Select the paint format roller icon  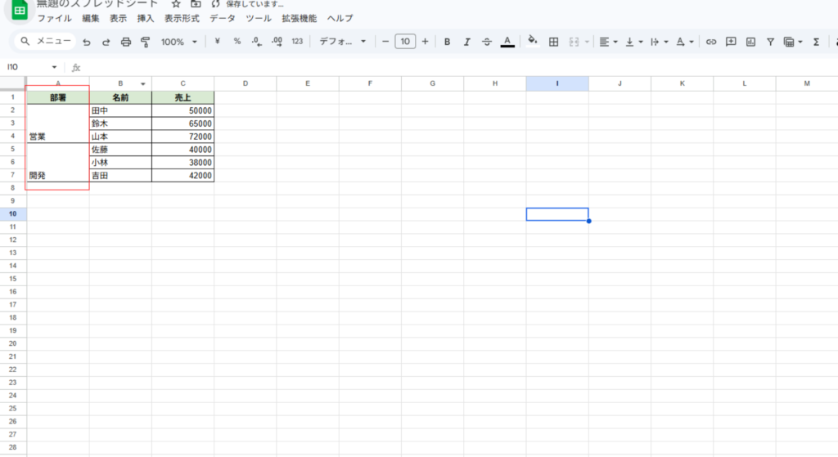tap(146, 42)
